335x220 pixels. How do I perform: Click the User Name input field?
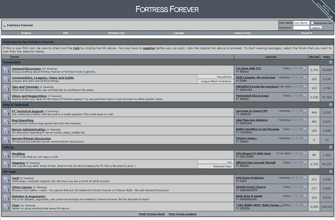click(301, 23)
